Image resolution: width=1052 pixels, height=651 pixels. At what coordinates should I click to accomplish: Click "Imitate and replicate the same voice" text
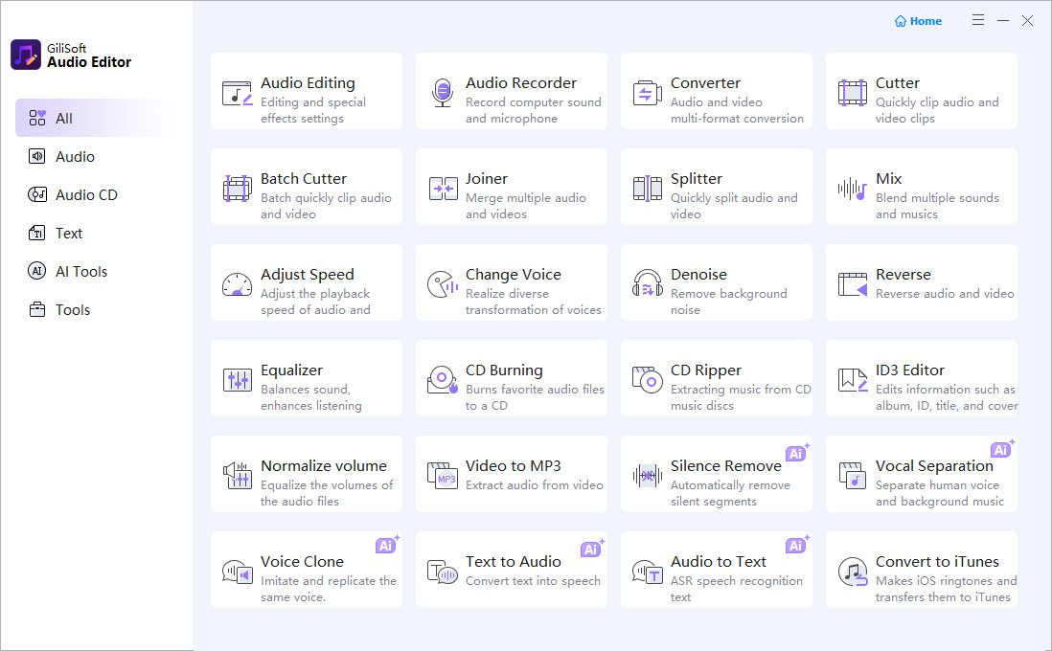328,589
